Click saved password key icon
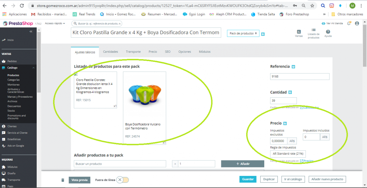 tap(295, 5)
